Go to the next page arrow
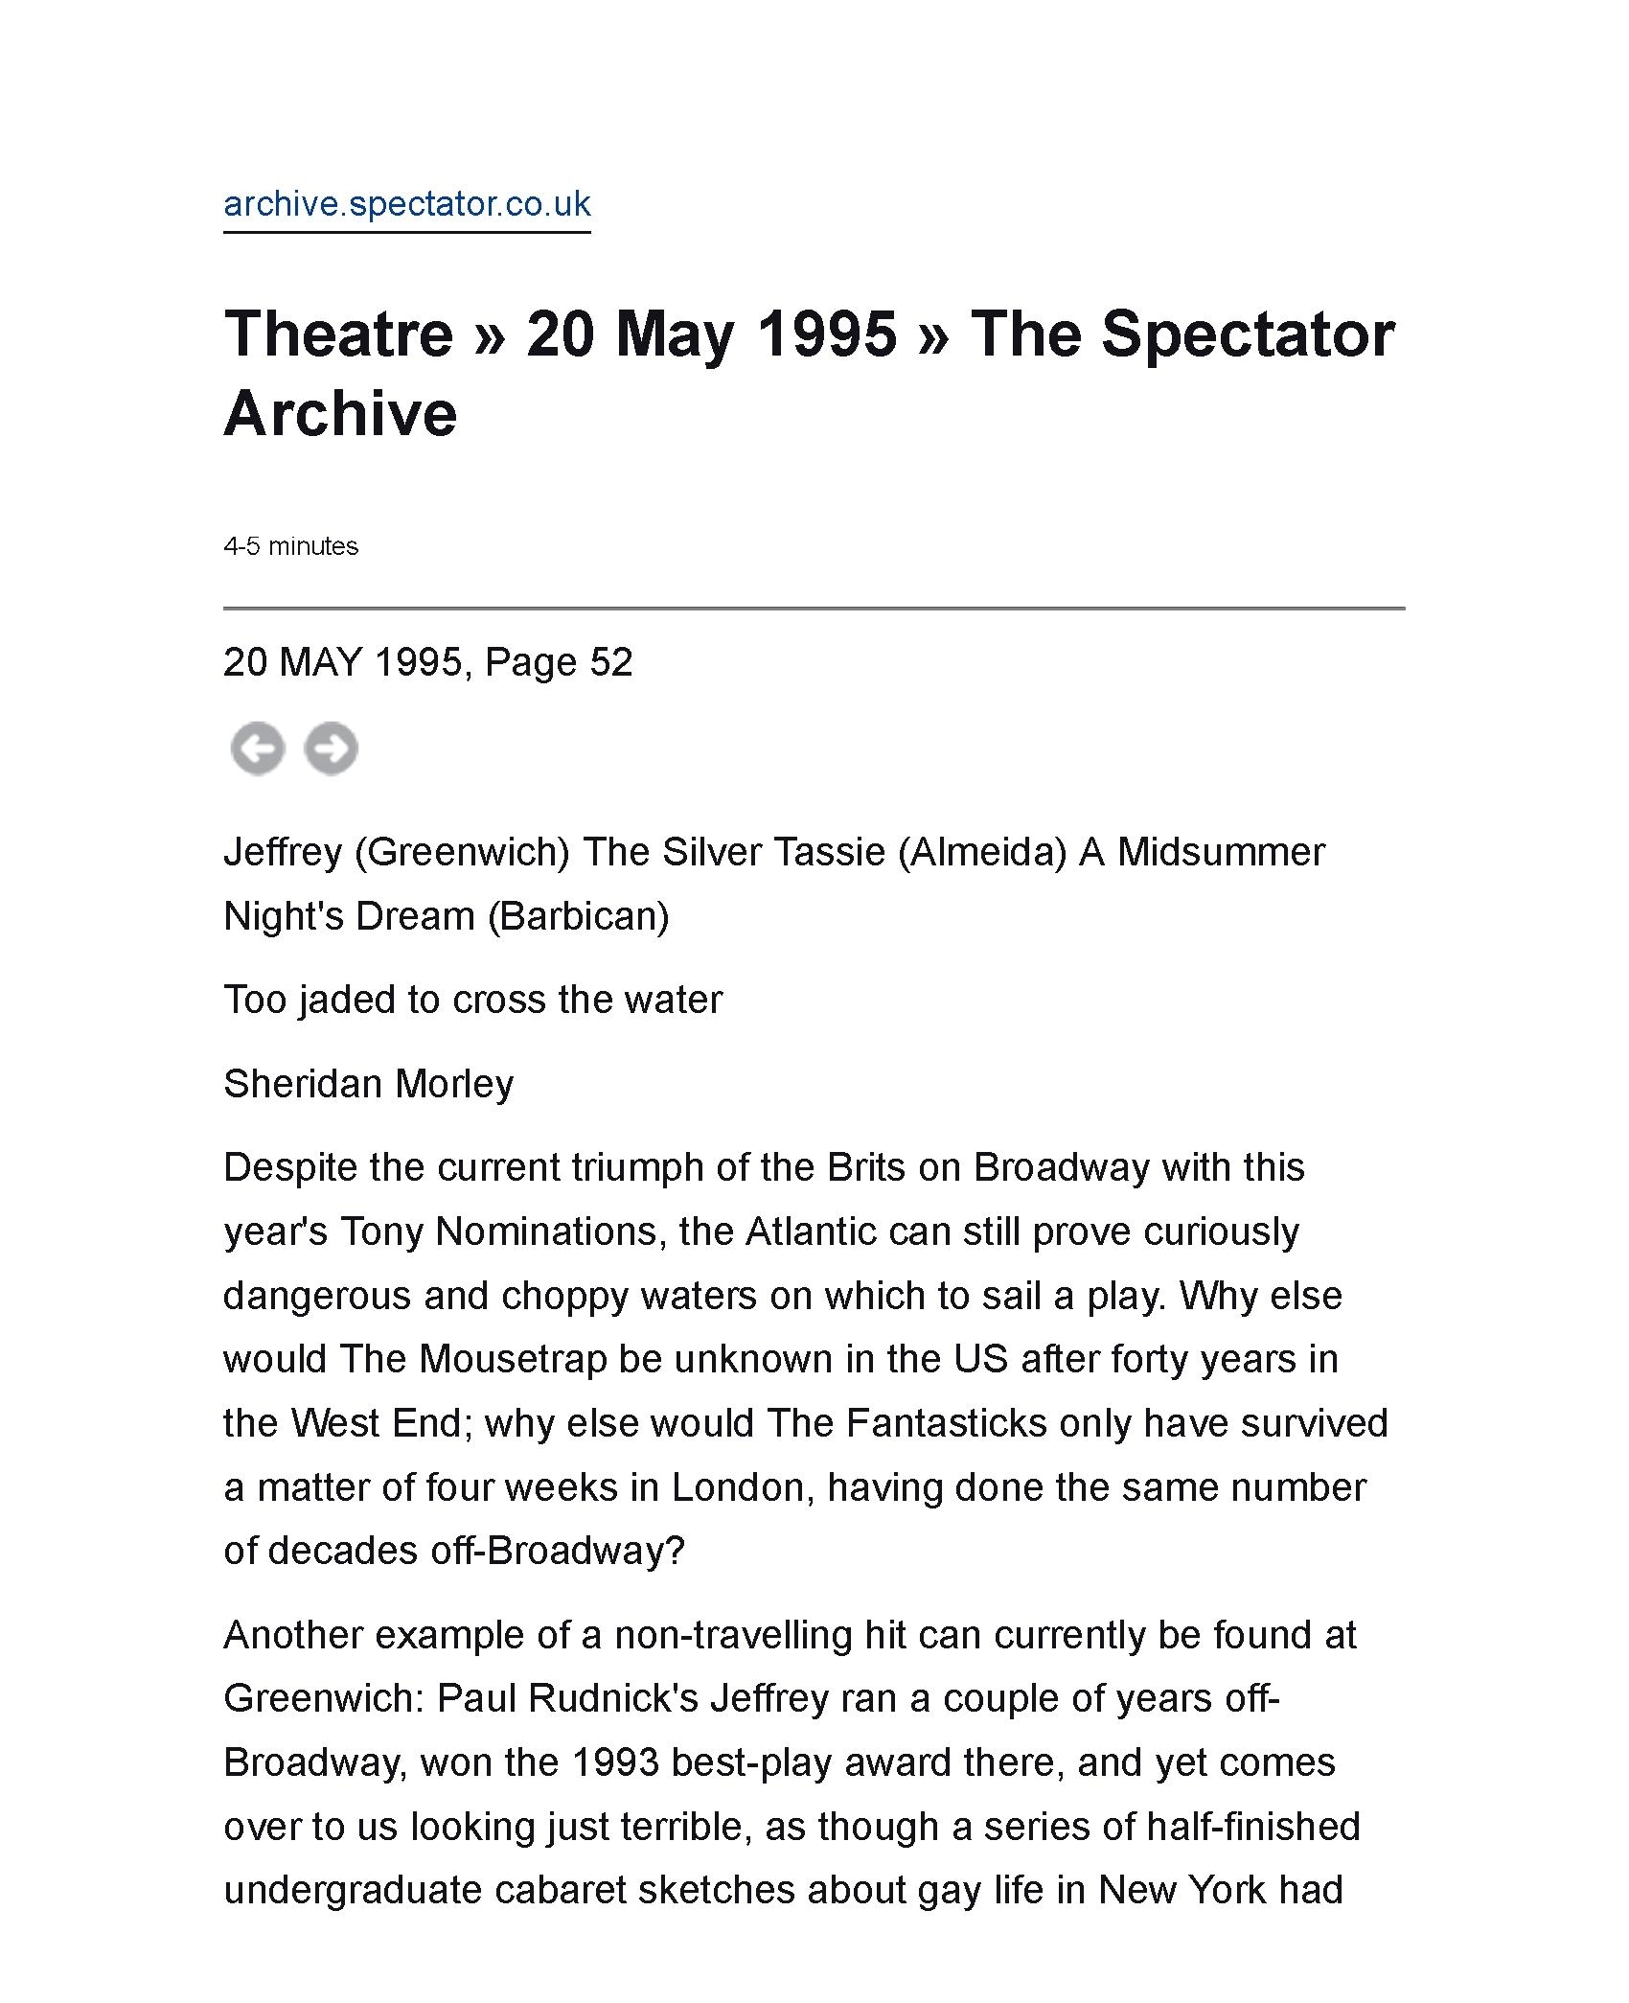This screenshot has height=2003, width=1629. coord(332,748)
